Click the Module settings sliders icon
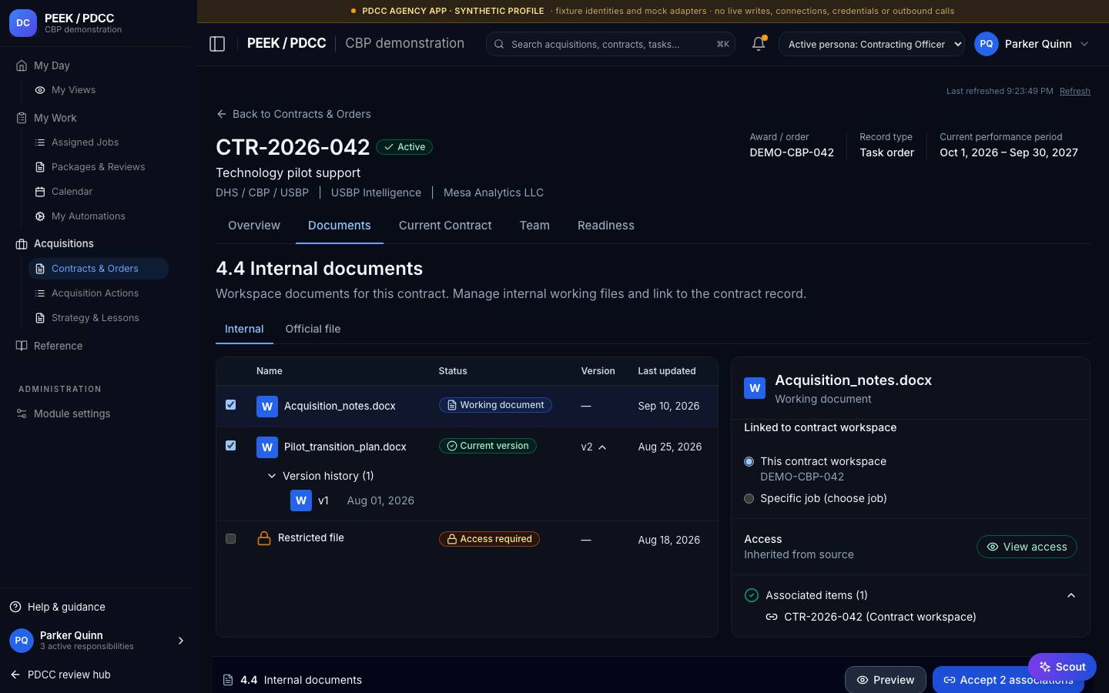The width and height of the screenshot is (1109, 693). 22,413
